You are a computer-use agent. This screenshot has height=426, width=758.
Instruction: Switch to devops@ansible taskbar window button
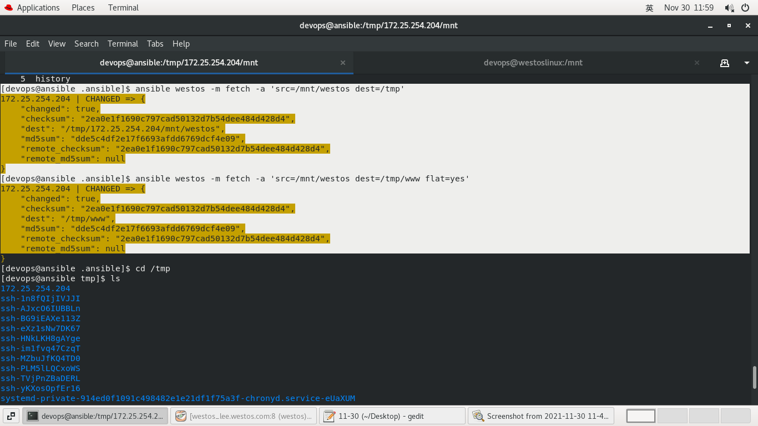(x=95, y=415)
